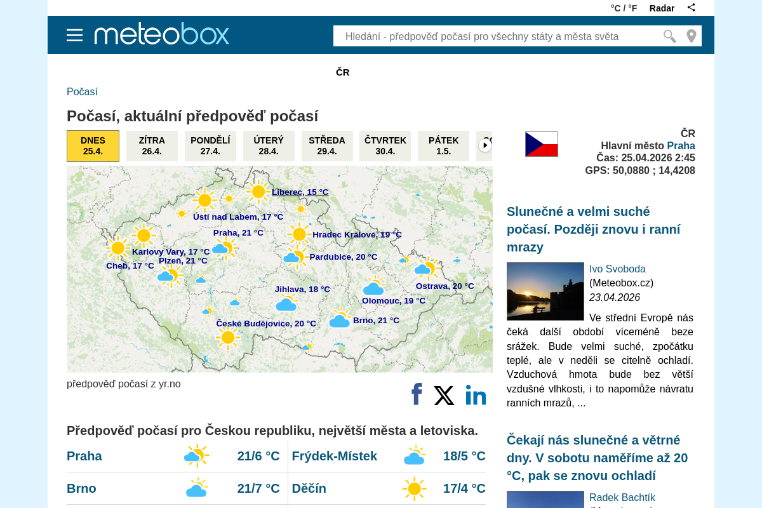762x508 pixels.
Task: Select the DNES 25.4. tab
Action: pos(93,145)
